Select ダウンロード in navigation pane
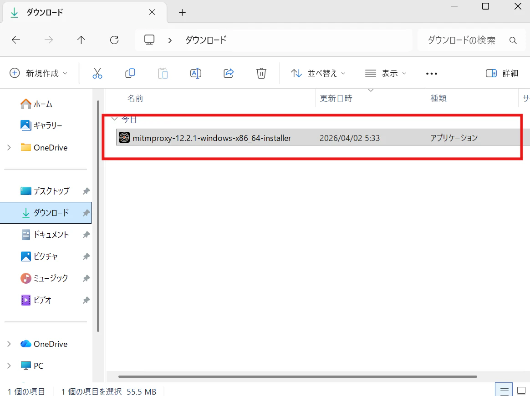 click(x=46, y=213)
